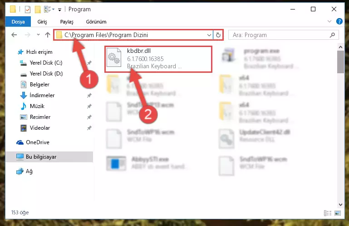The width and height of the screenshot is (349, 226).
Task: Open Belgeler in the sidebar
Action: pyautogui.click(x=35, y=85)
